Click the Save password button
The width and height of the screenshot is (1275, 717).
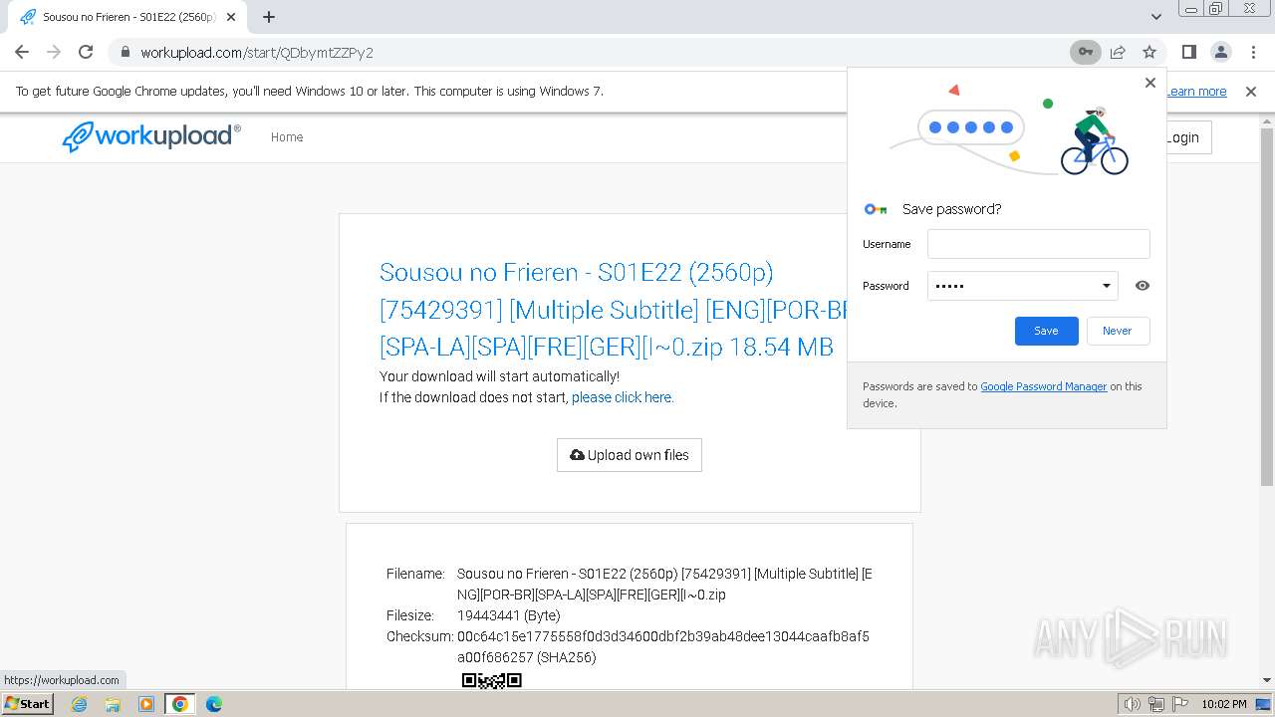[x=1046, y=331]
